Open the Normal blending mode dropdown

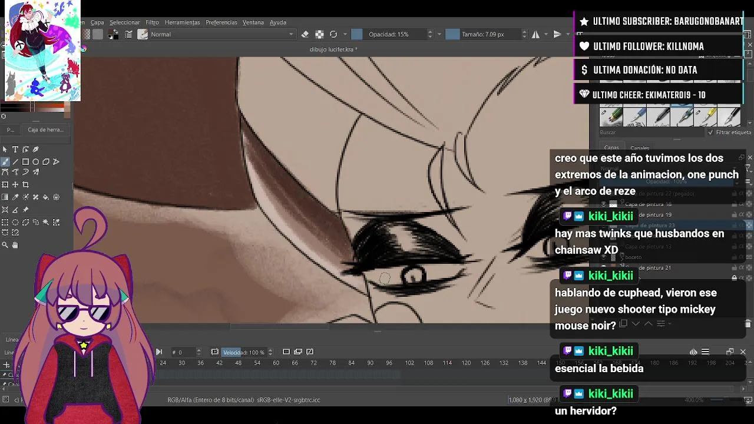click(x=221, y=34)
